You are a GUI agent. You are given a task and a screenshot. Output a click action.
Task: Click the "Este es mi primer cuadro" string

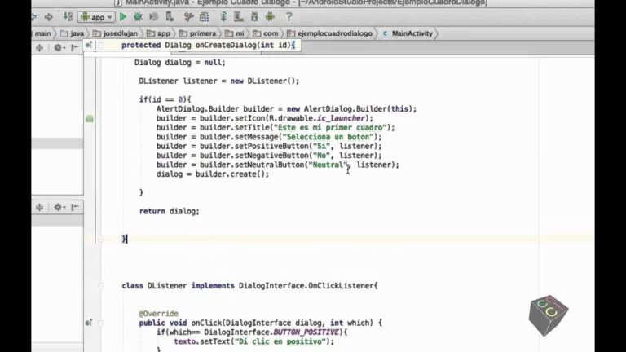(x=330, y=128)
